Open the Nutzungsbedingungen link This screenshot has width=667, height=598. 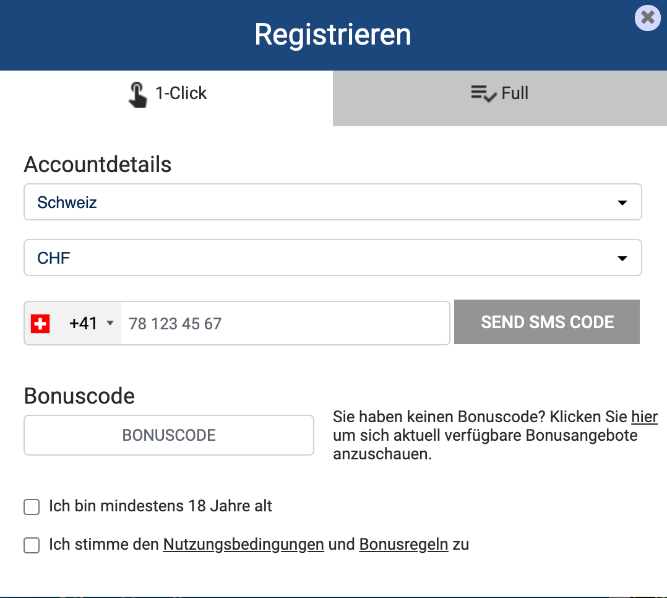[x=243, y=545]
